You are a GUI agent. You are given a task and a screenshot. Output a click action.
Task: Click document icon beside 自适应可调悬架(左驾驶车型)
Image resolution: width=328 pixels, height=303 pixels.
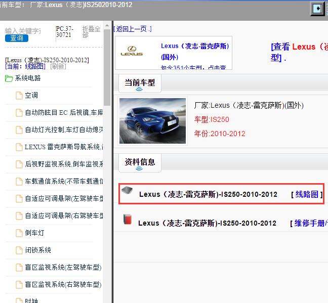[19, 199]
